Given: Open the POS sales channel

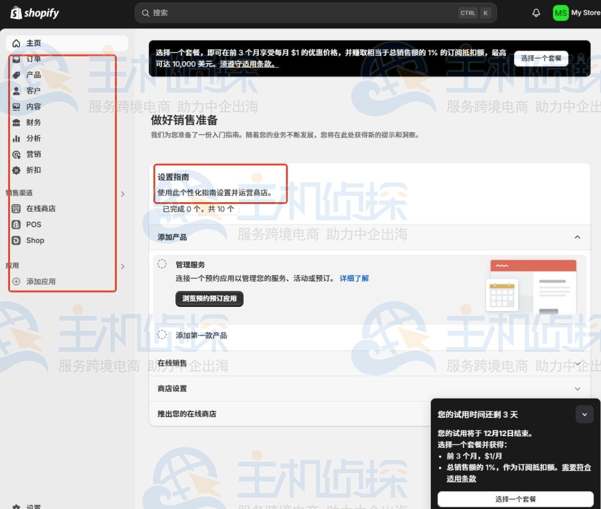Looking at the screenshot, I should tap(33, 224).
